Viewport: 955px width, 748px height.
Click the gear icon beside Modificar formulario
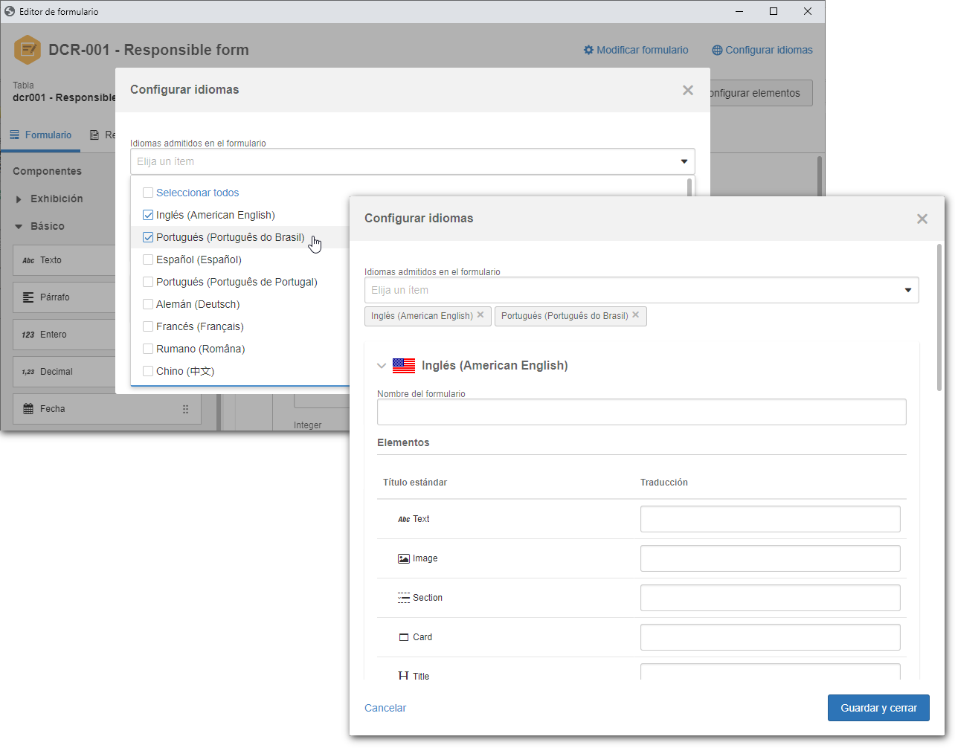click(x=588, y=50)
